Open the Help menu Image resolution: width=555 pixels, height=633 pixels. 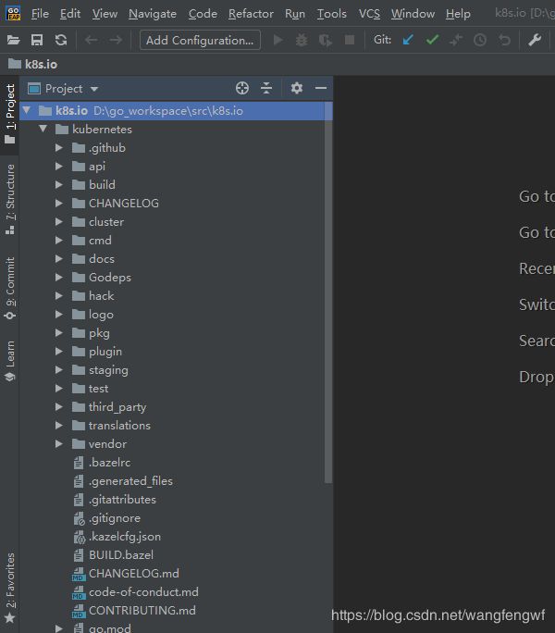click(x=458, y=14)
